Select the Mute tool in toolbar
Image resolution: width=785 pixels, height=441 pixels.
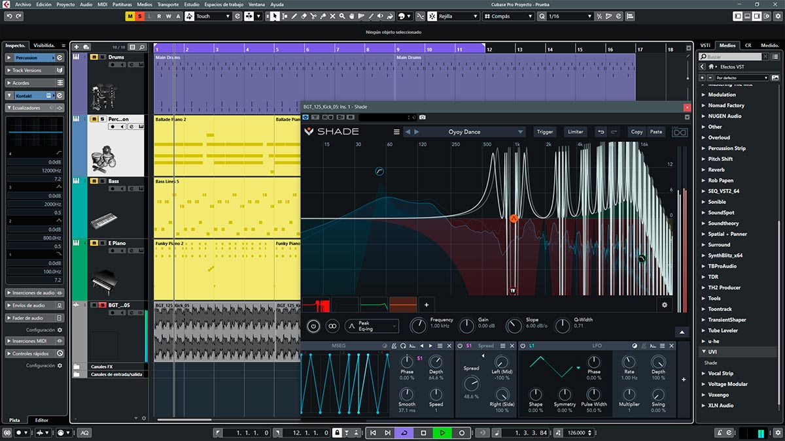click(x=332, y=16)
